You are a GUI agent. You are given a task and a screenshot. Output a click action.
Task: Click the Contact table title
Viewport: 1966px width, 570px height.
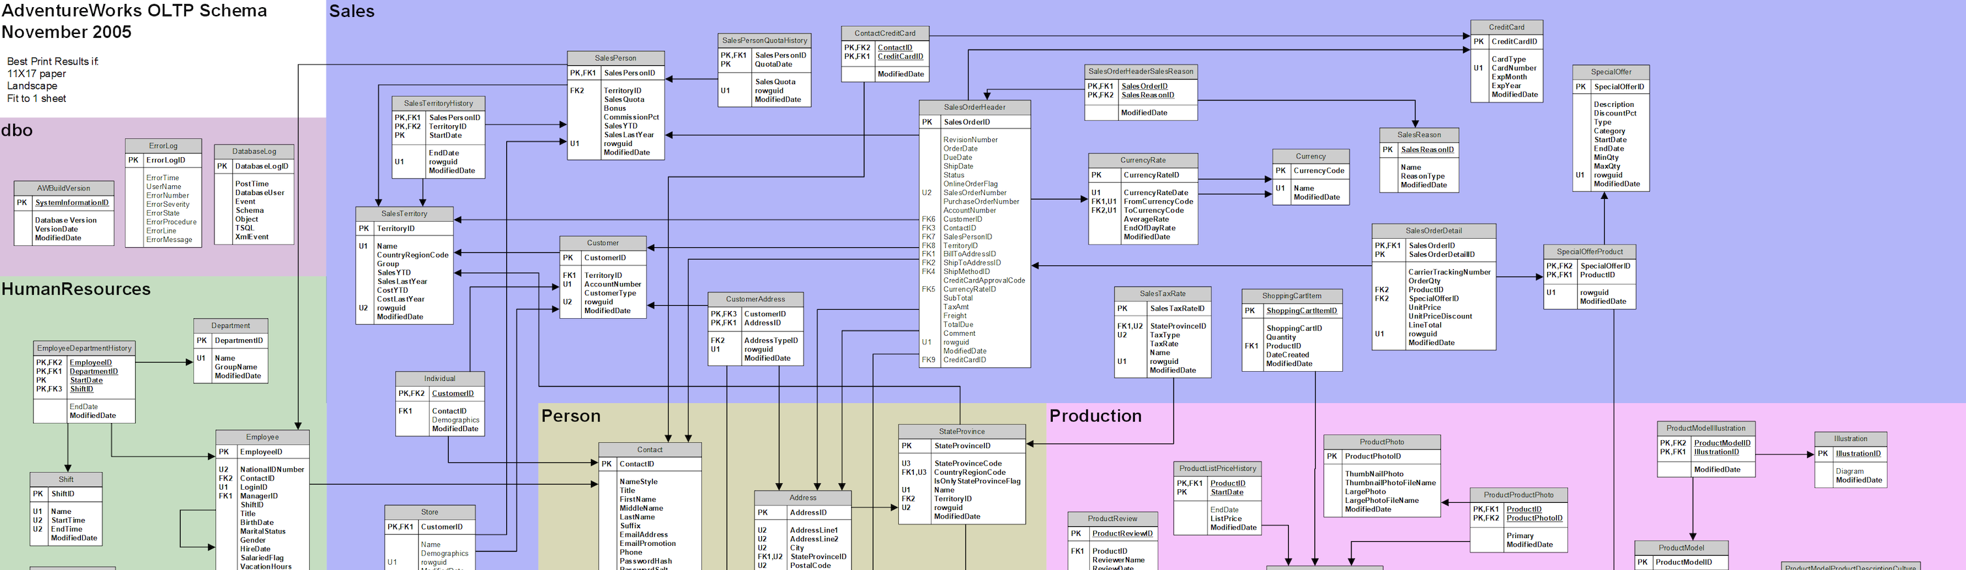pos(650,450)
